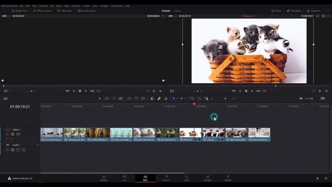
Task: Lock the Video 1 track
Action: point(7,134)
